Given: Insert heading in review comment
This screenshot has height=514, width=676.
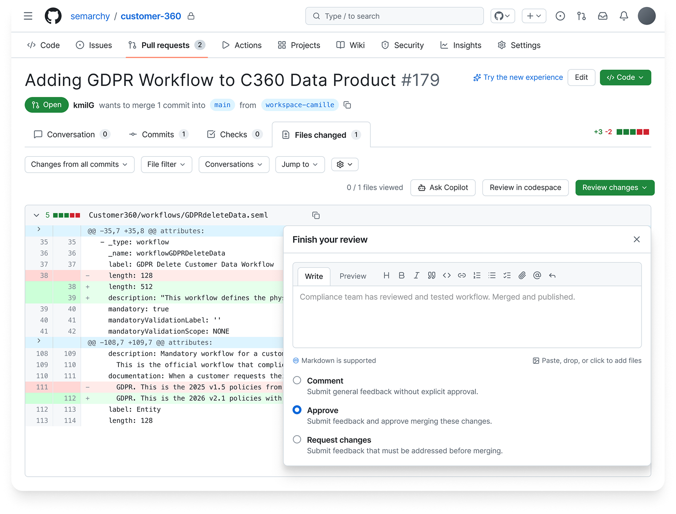Looking at the screenshot, I should click(x=387, y=276).
